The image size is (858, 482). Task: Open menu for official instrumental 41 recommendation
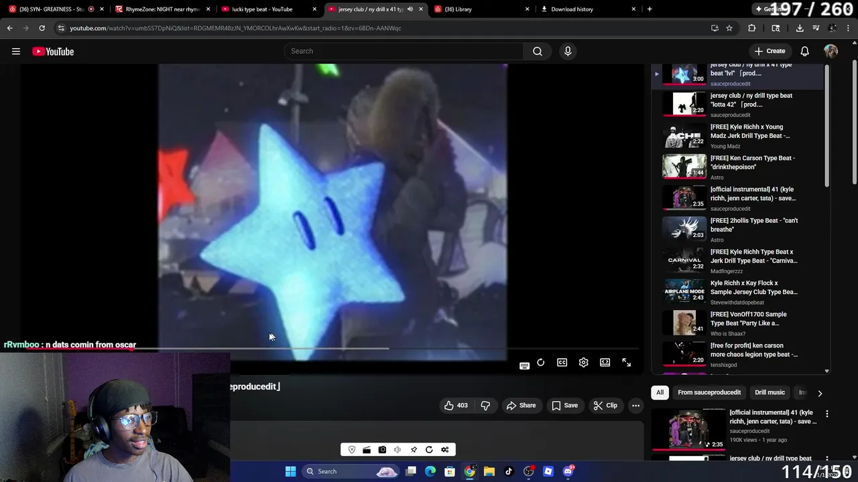(x=826, y=414)
